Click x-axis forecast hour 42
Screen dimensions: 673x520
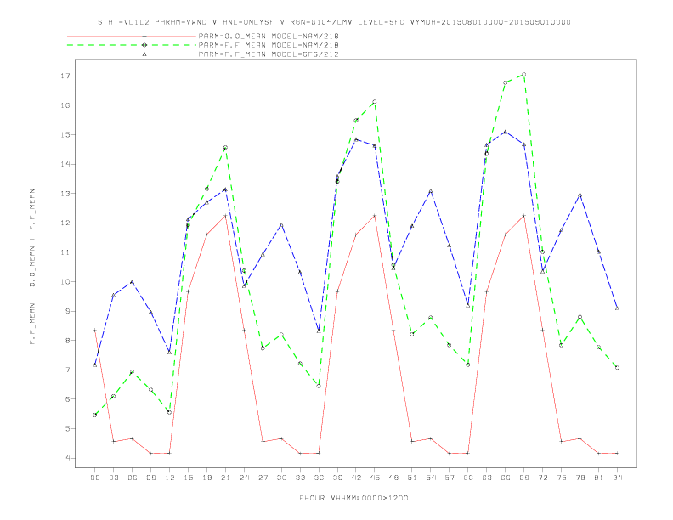[356, 478]
